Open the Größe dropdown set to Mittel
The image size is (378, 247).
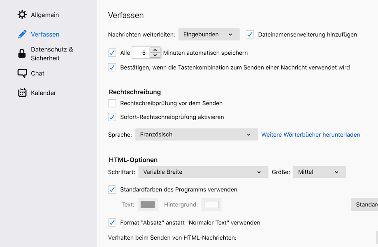point(319,172)
